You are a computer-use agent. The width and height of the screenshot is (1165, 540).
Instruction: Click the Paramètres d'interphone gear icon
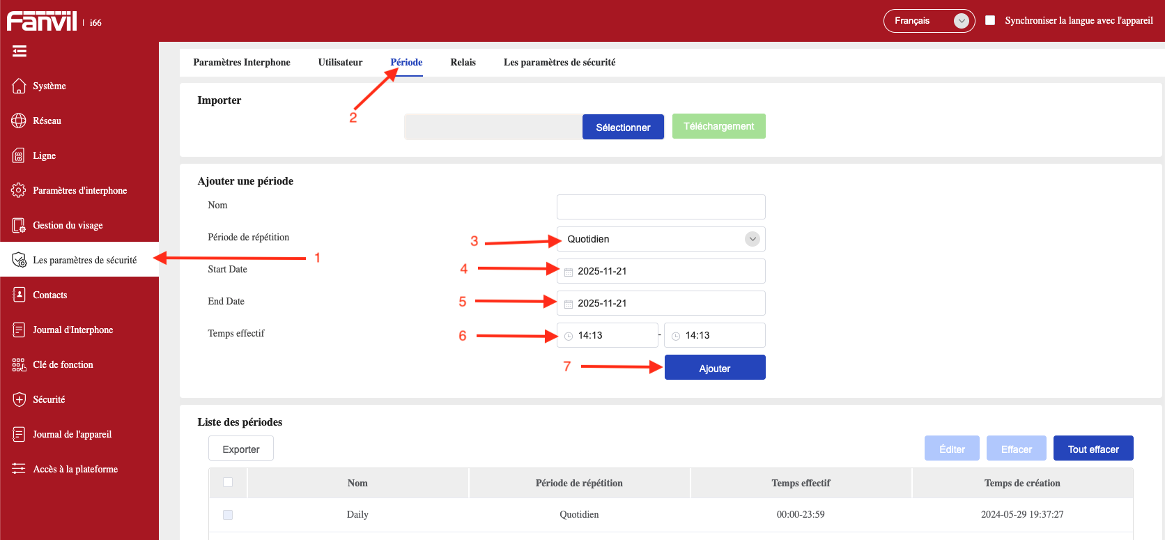point(19,190)
